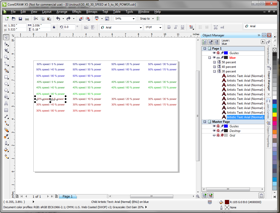Pick the Ellipse tool
The height and width of the screenshot is (213, 280).
6,84
